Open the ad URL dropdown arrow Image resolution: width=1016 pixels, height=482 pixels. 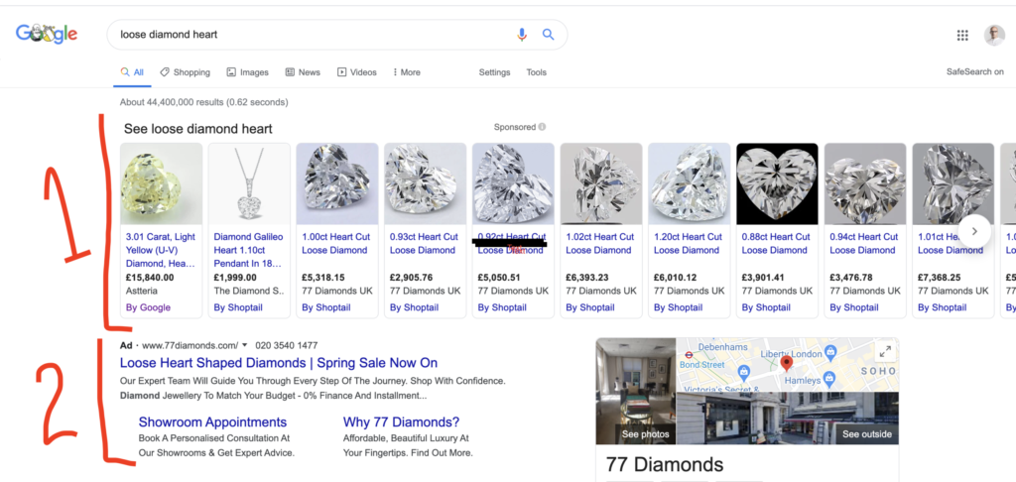245,345
